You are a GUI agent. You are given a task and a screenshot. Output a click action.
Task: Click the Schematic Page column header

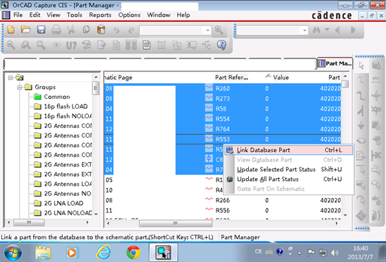[x=118, y=78]
